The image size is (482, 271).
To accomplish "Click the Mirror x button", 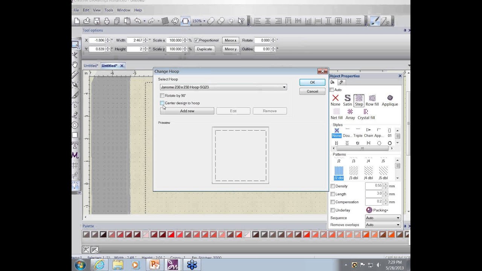I will [230, 40].
